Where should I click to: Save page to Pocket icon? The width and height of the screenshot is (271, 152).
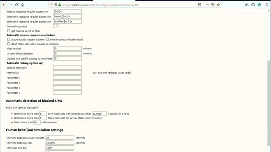(x=213, y=5)
